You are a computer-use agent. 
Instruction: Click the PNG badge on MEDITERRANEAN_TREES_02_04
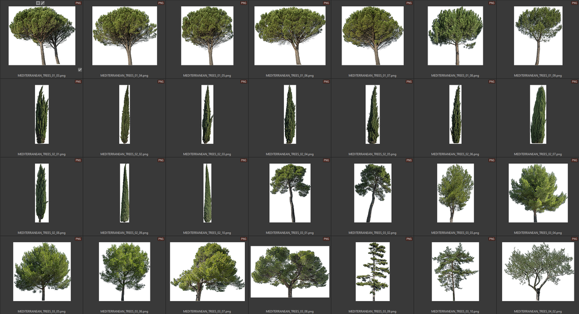(x=326, y=81)
